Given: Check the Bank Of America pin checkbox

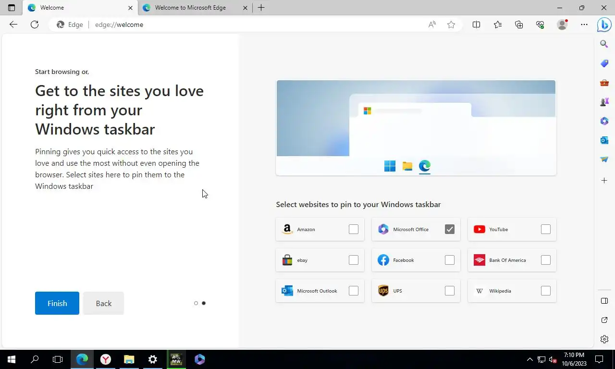Looking at the screenshot, I should [546, 260].
